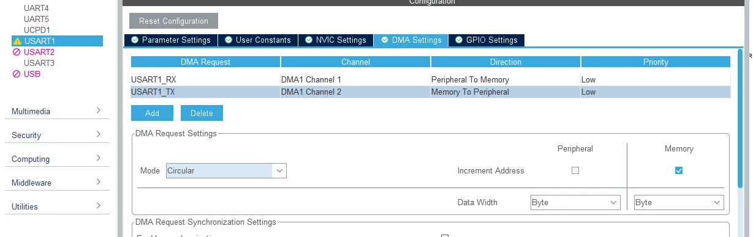Screen dimensions: 753x237
Task: Expand the Middleware category
Action: click(x=57, y=183)
